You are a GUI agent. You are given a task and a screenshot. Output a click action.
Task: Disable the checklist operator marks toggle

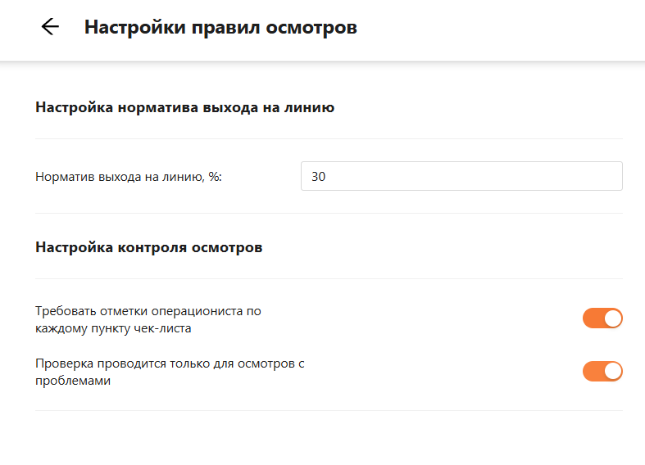602,318
